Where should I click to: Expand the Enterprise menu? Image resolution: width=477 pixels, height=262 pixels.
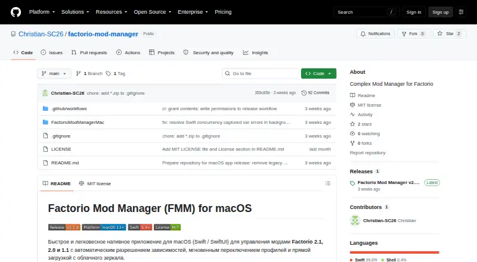pyautogui.click(x=193, y=12)
